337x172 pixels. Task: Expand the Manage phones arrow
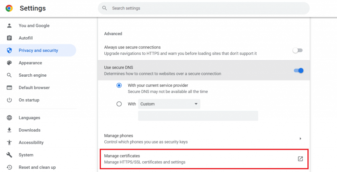coord(300,139)
